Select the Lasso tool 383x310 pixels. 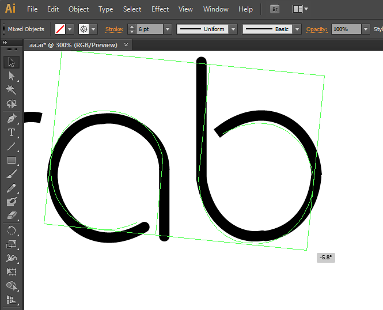point(12,104)
